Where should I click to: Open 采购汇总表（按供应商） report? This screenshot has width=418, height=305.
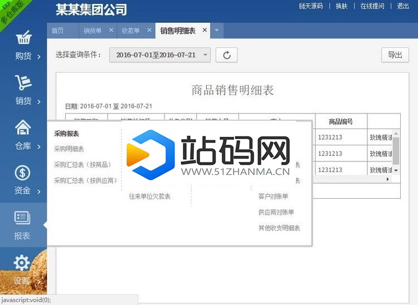coord(86,181)
